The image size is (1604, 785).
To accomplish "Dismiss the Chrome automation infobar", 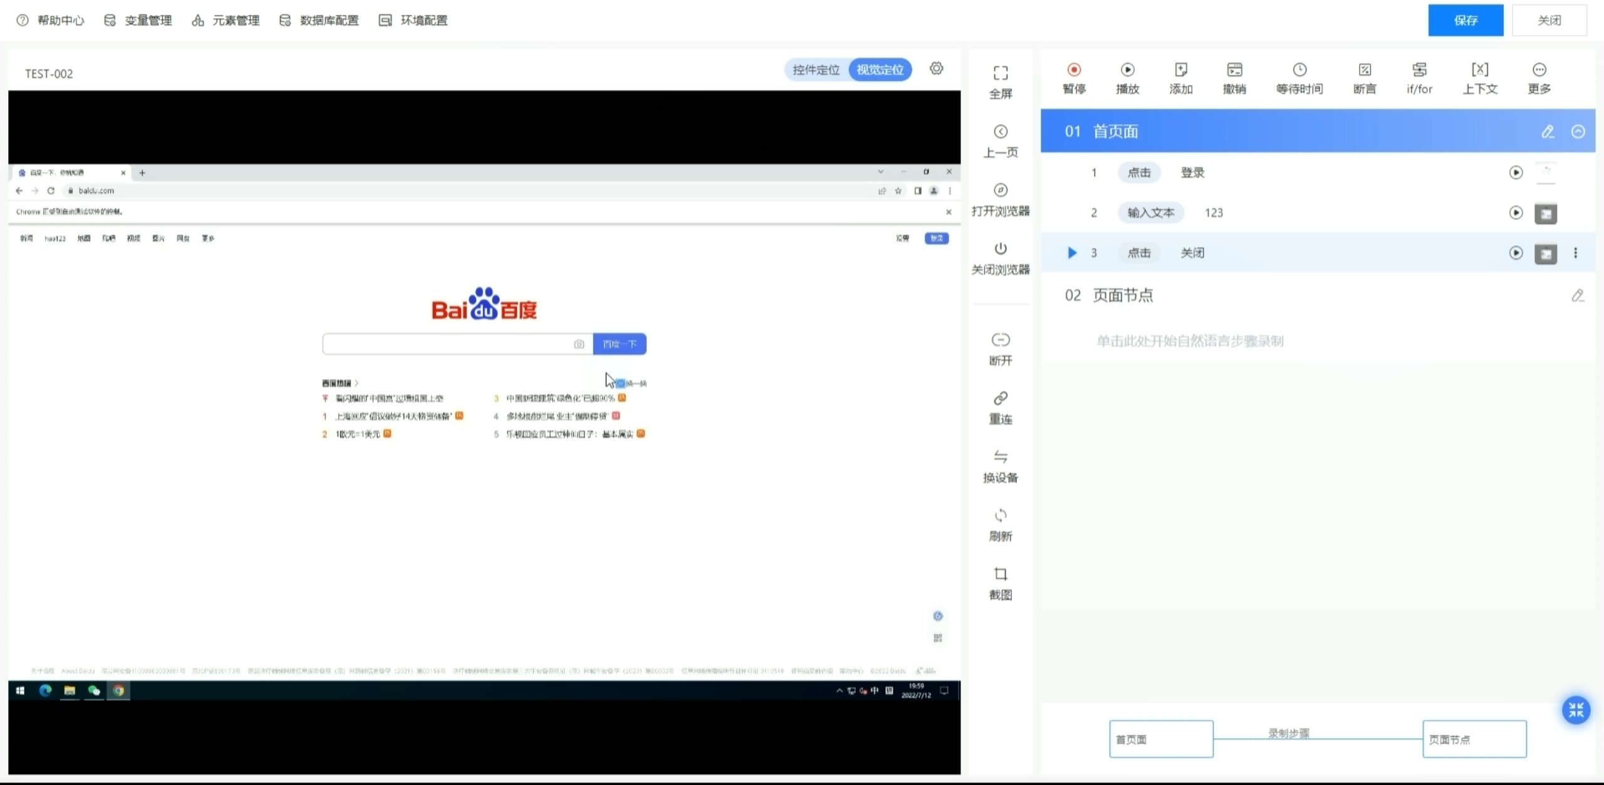I will click(x=949, y=212).
